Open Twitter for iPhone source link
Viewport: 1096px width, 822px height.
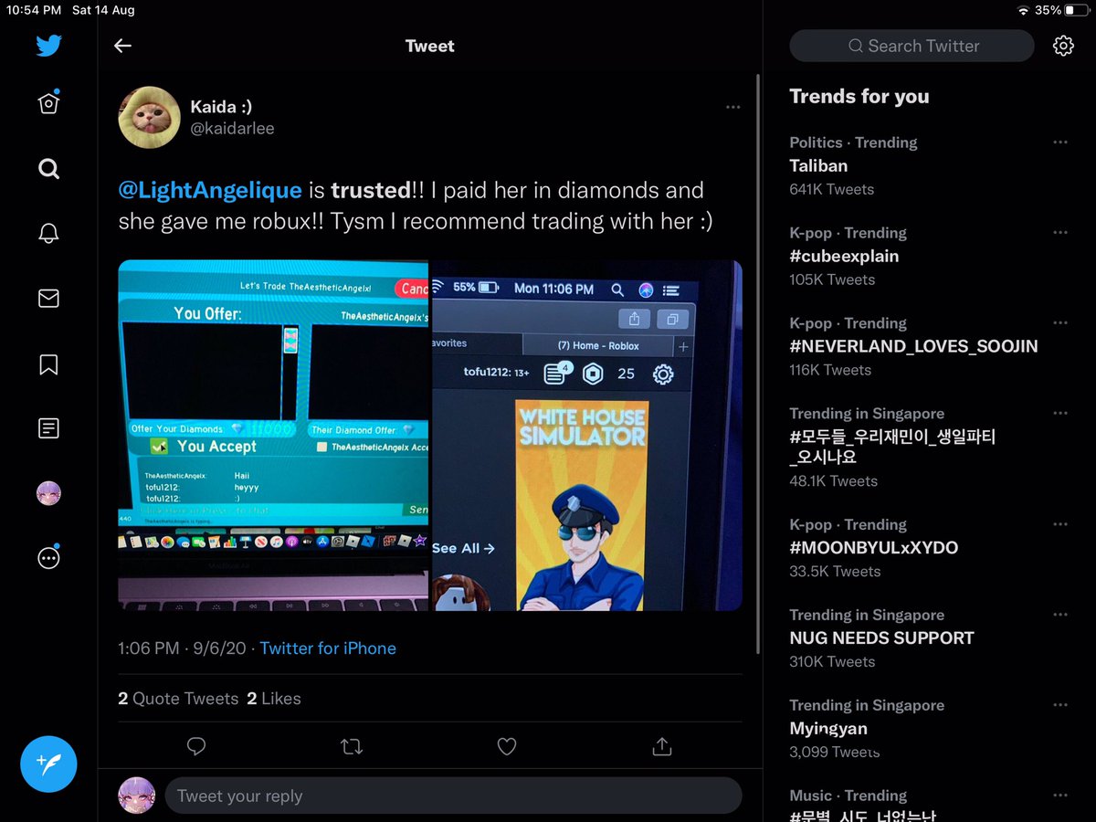coord(328,648)
